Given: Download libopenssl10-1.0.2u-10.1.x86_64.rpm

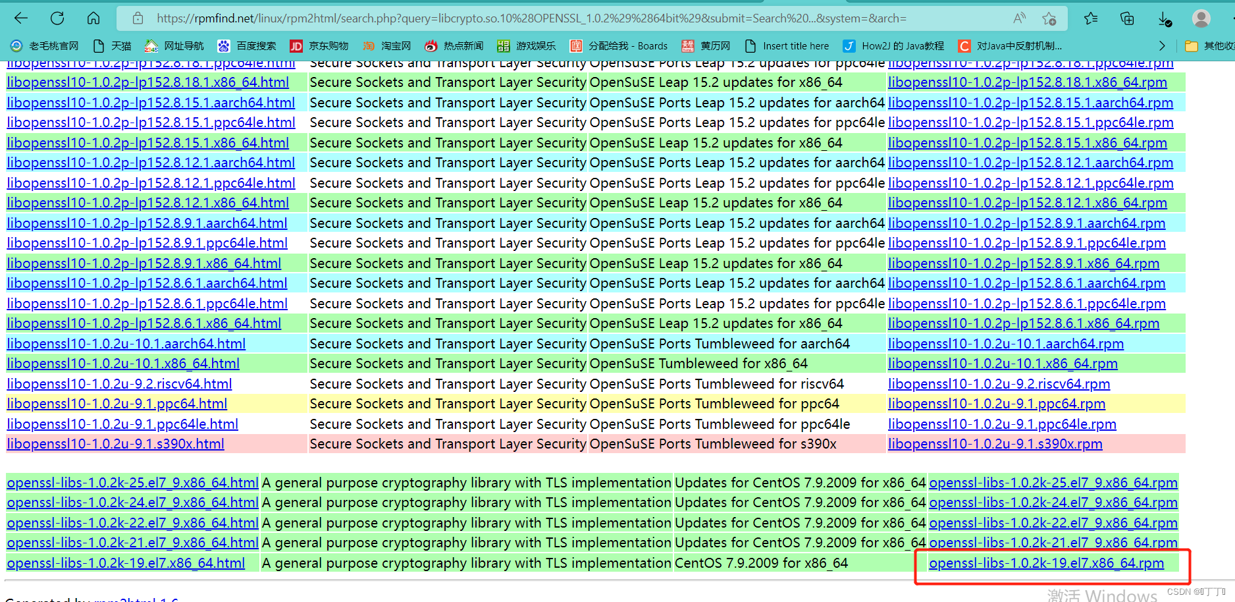Looking at the screenshot, I should (1003, 364).
